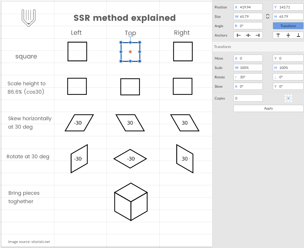Click the pencil logo on the canvas
Screen dimensions: 304x248
click(x=28, y=18)
